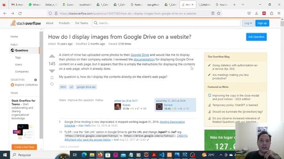Close the active Stack Overflow tab

coord(193,5)
